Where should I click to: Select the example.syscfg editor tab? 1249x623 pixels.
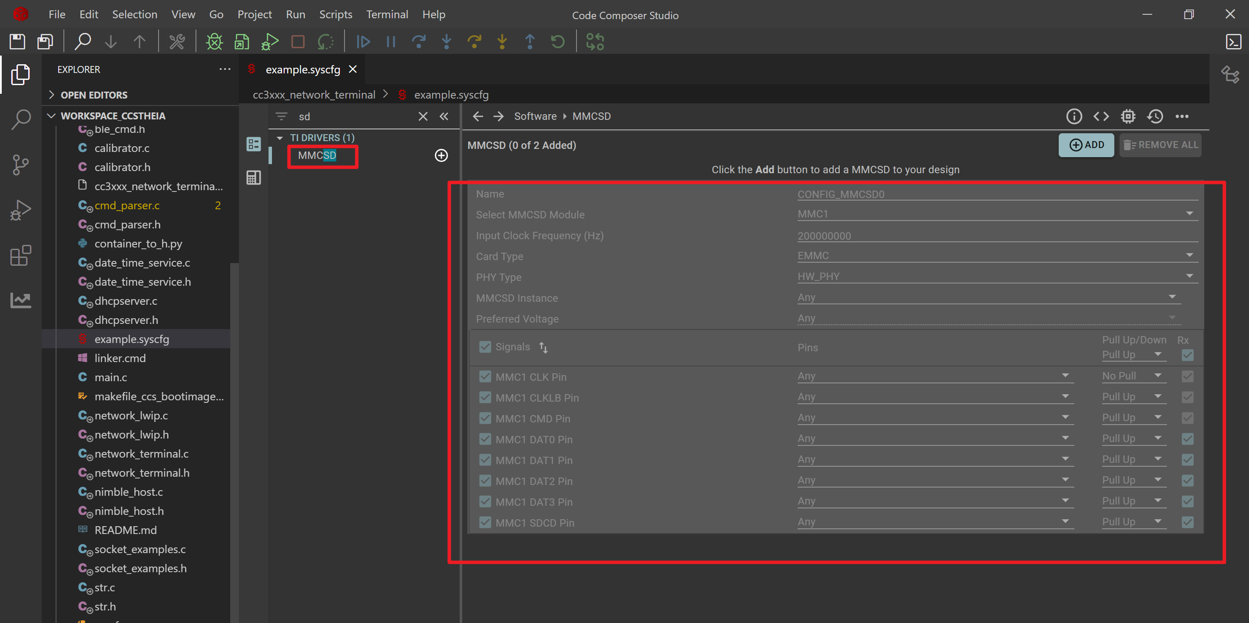pyautogui.click(x=302, y=70)
